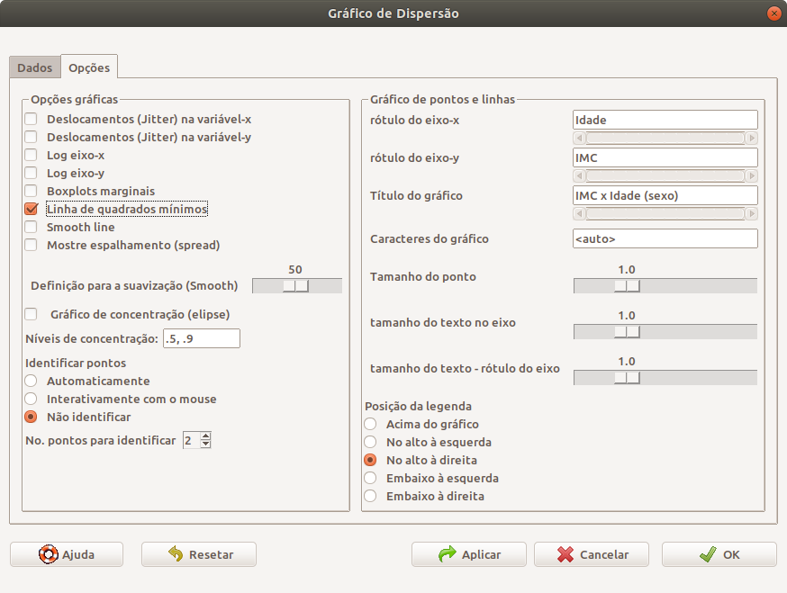Select the Opções tab
Screen dimensions: 787x593
point(89,67)
